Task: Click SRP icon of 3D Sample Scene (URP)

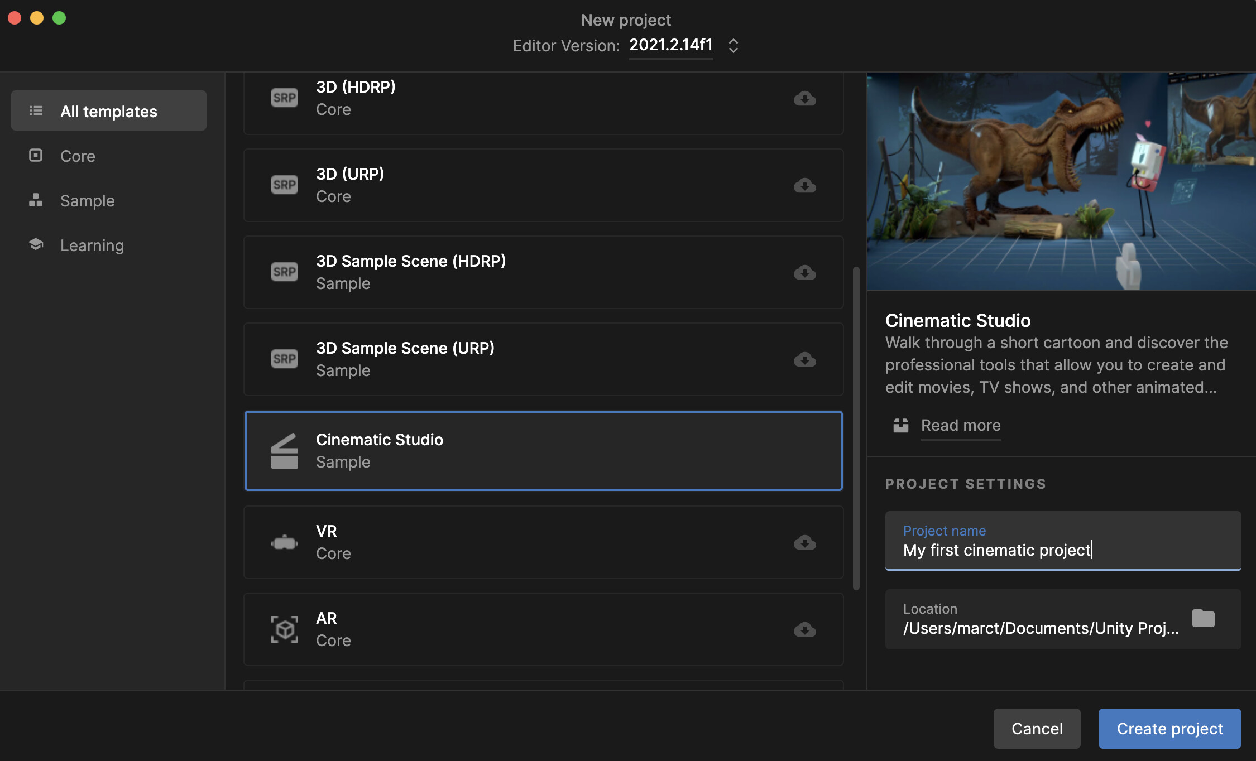Action: [x=285, y=359]
